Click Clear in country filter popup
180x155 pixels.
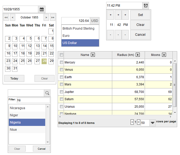tap(17, 149)
